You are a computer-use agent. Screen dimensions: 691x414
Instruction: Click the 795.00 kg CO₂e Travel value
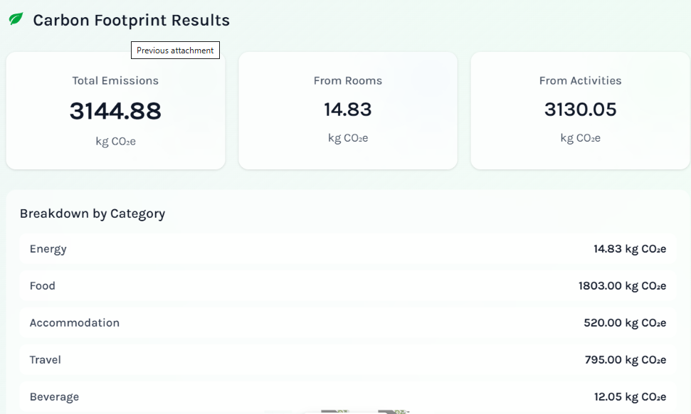625,360
